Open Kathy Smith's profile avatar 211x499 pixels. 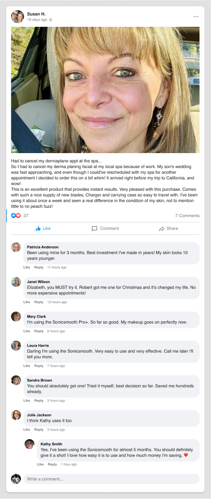pos(29,444)
